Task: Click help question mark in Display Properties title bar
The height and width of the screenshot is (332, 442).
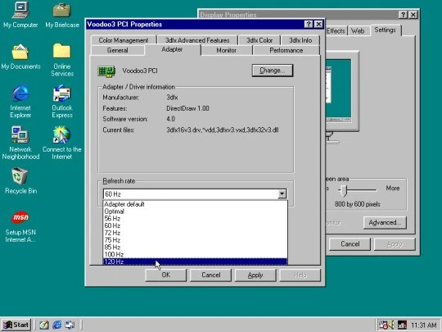Action: pos(403,15)
